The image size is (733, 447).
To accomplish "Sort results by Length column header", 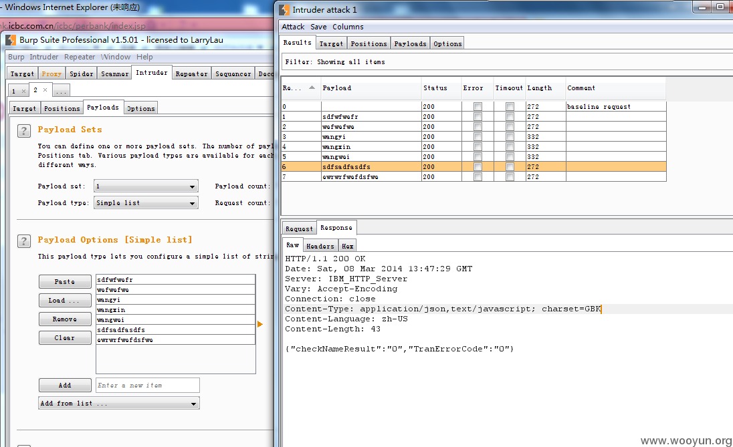I will click(545, 88).
